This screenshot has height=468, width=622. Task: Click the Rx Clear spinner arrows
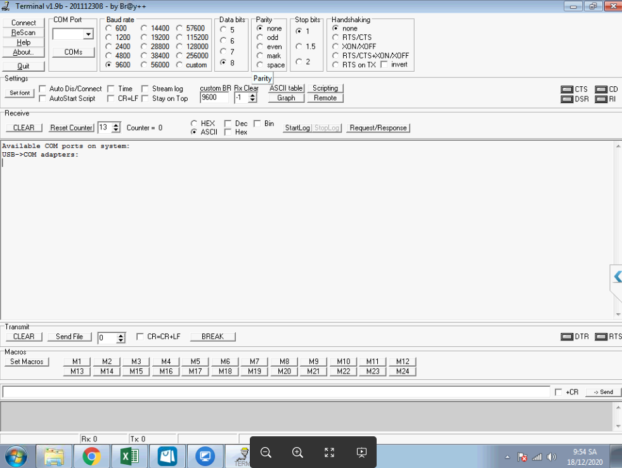[252, 98]
